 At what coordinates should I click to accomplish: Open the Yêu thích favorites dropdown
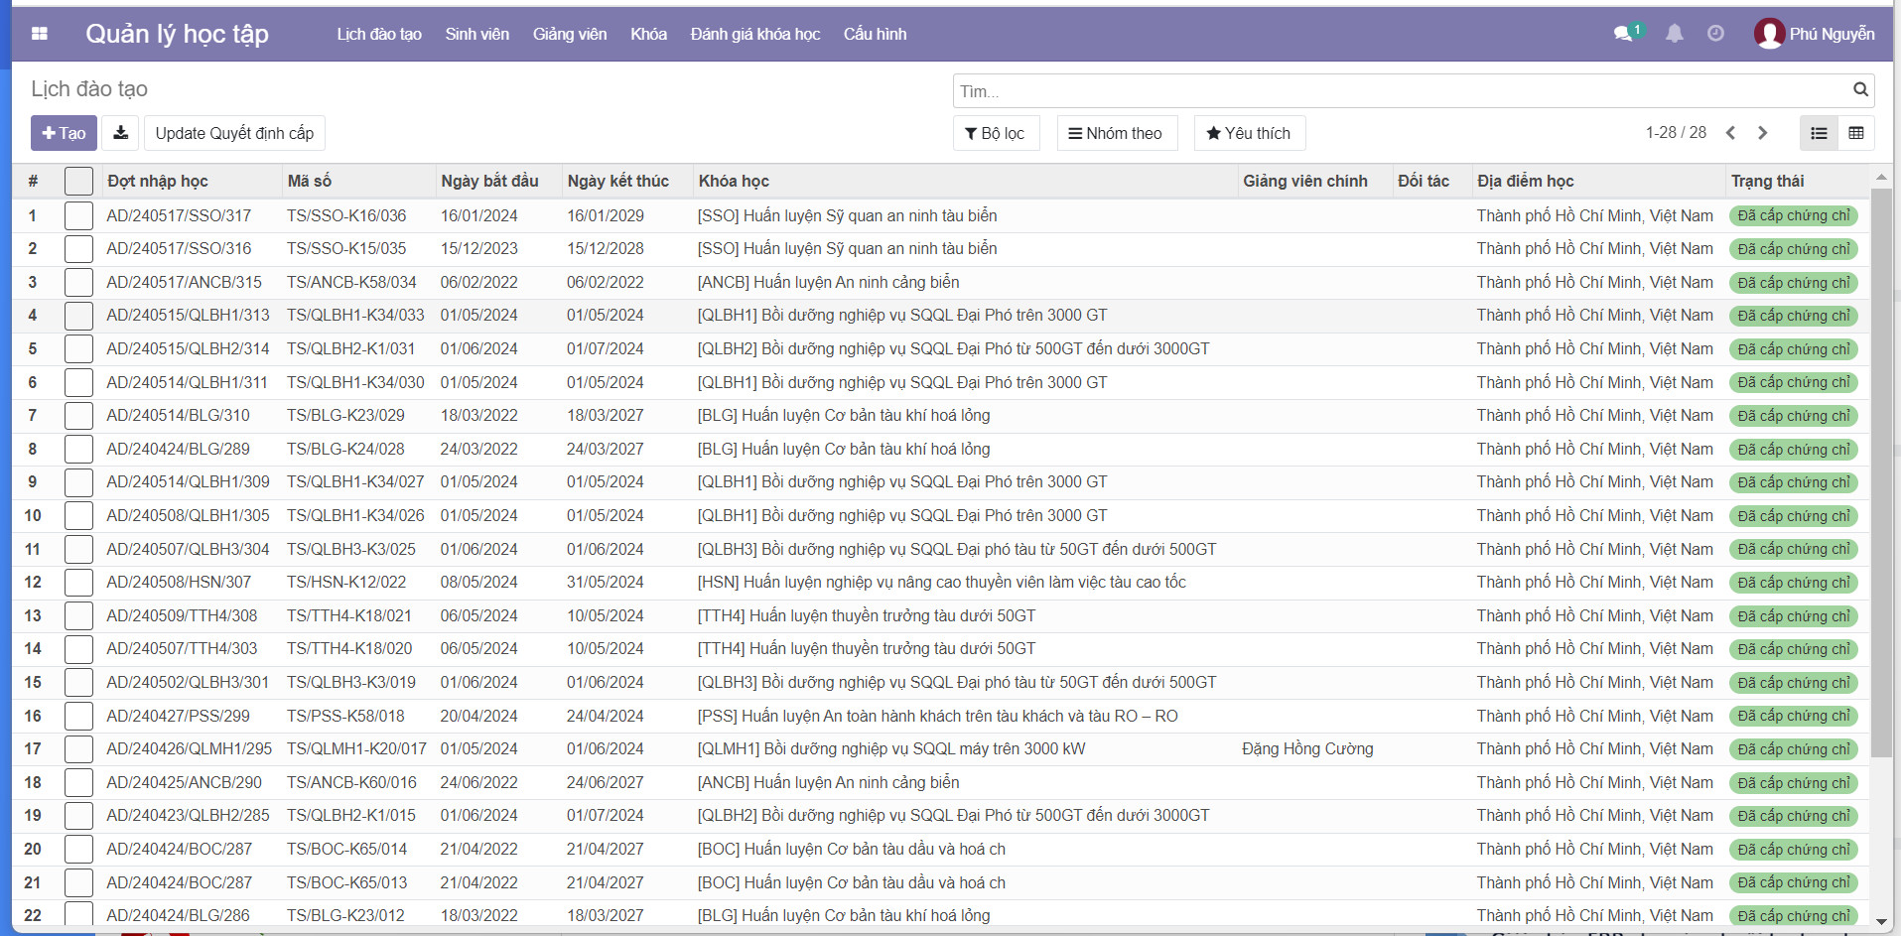coord(1249,133)
